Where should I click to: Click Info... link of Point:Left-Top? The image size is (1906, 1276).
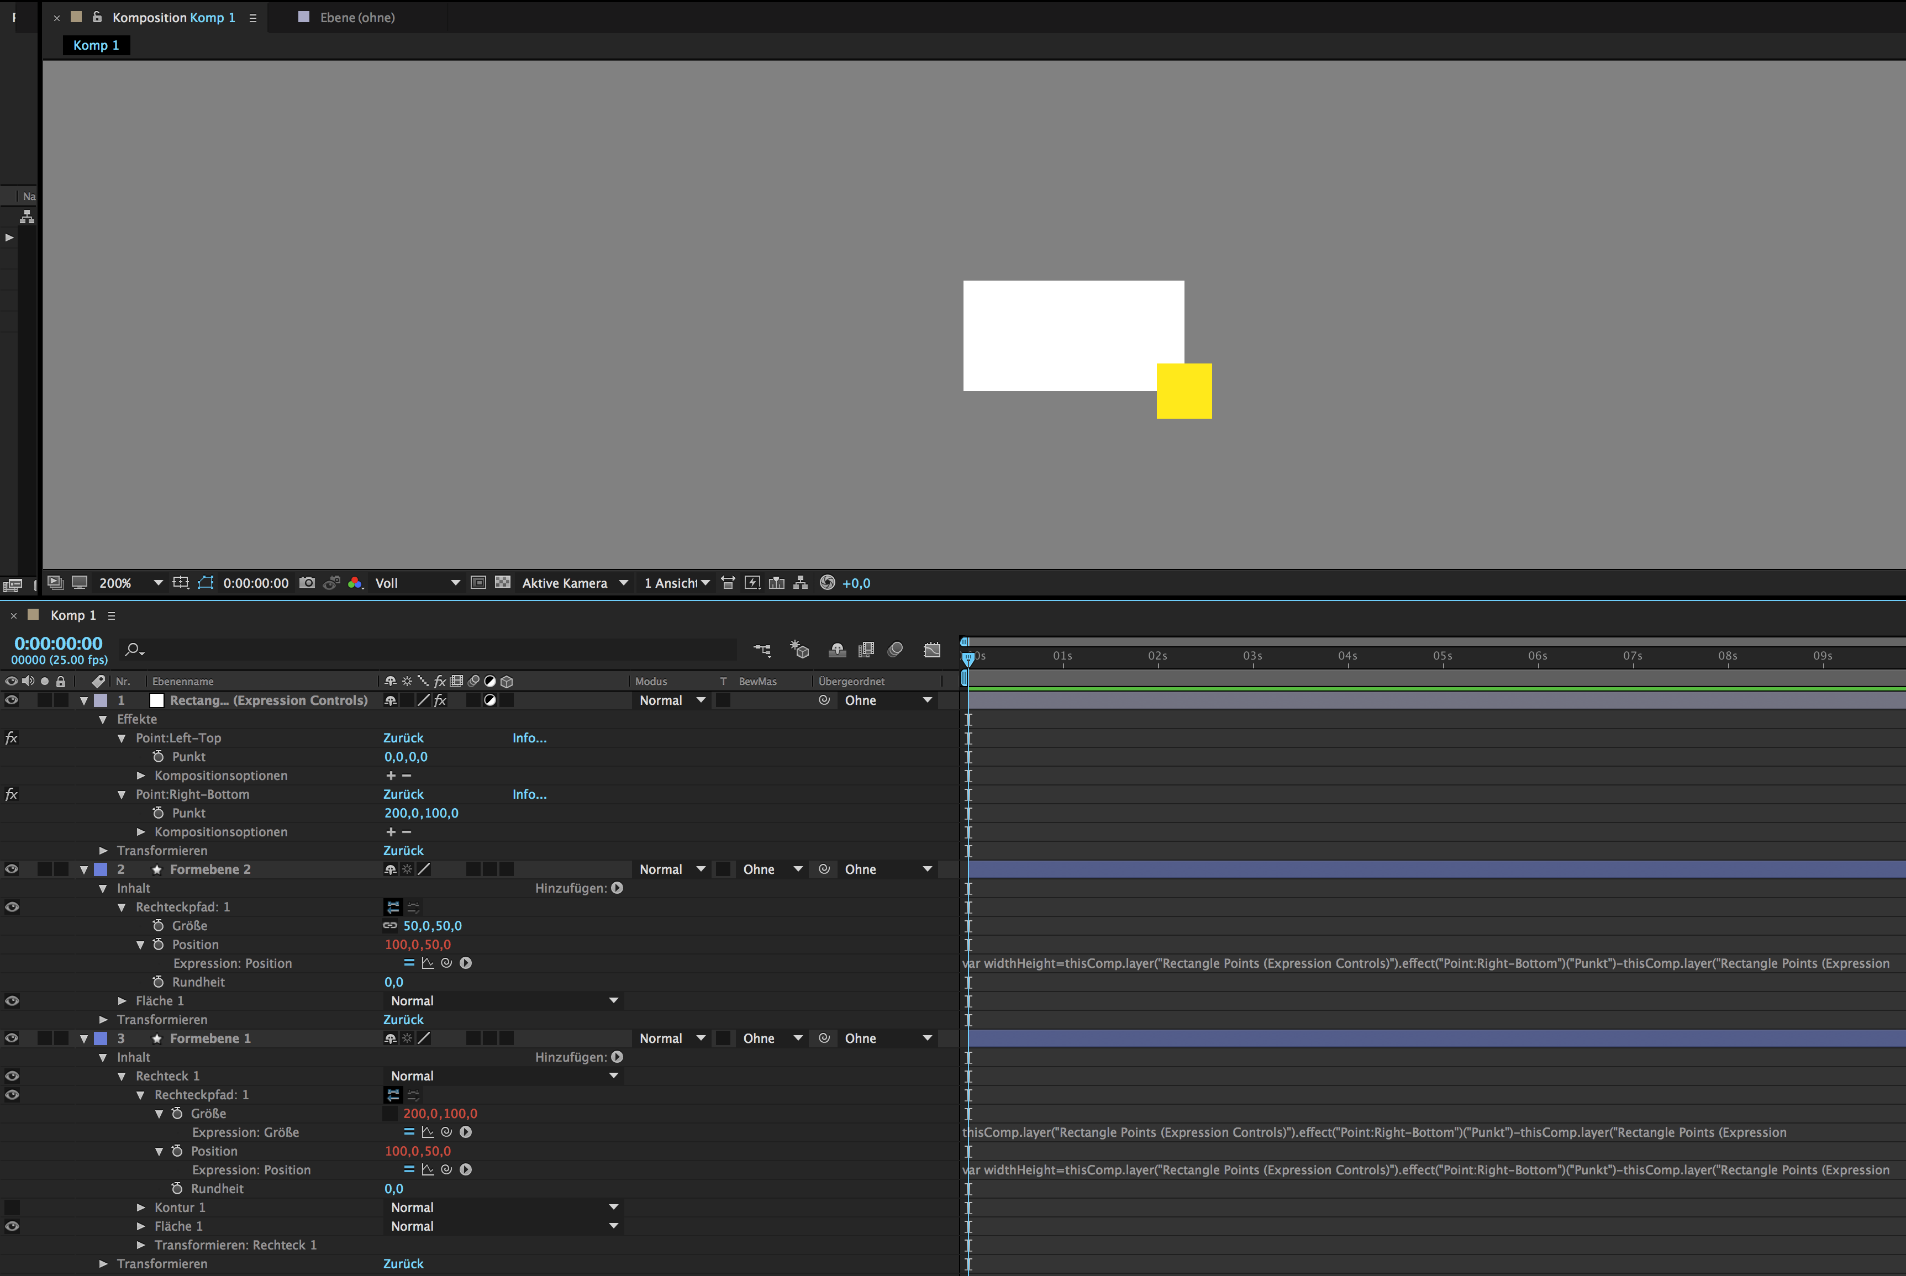coord(529,738)
